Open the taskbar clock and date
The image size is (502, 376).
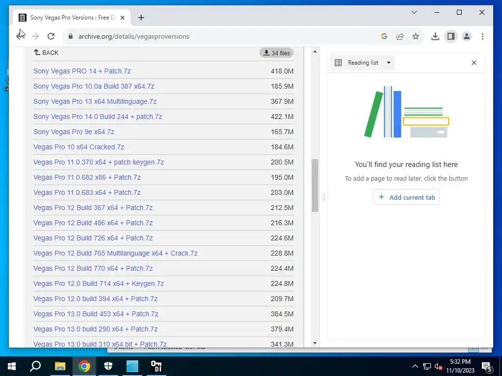pyautogui.click(x=460, y=366)
